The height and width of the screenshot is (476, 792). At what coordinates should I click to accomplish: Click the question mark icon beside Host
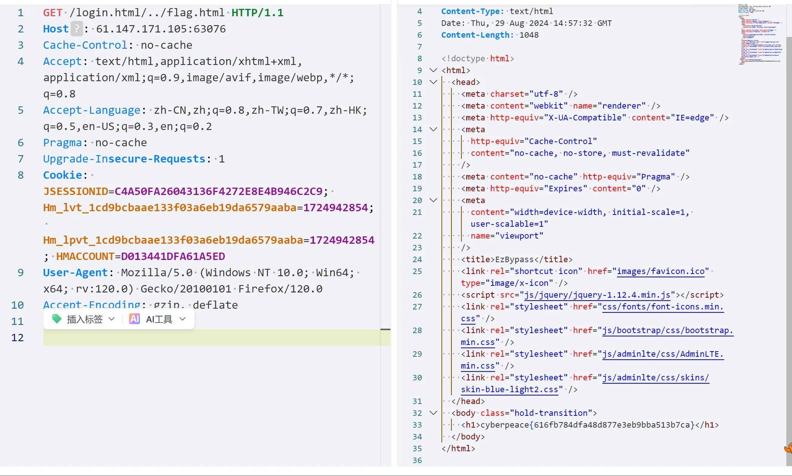point(76,29)
